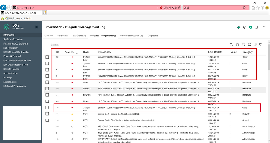Click the browser search magnifier icon
This screenshot has width=270, height=143.
pyautogui.click(x=244, y=8)
